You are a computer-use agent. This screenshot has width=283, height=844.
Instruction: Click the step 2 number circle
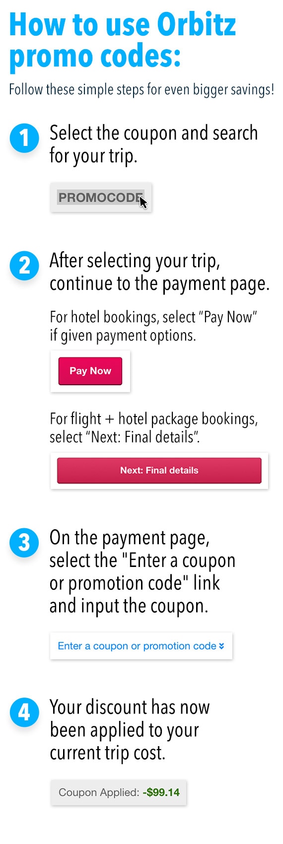coord(24,266)
